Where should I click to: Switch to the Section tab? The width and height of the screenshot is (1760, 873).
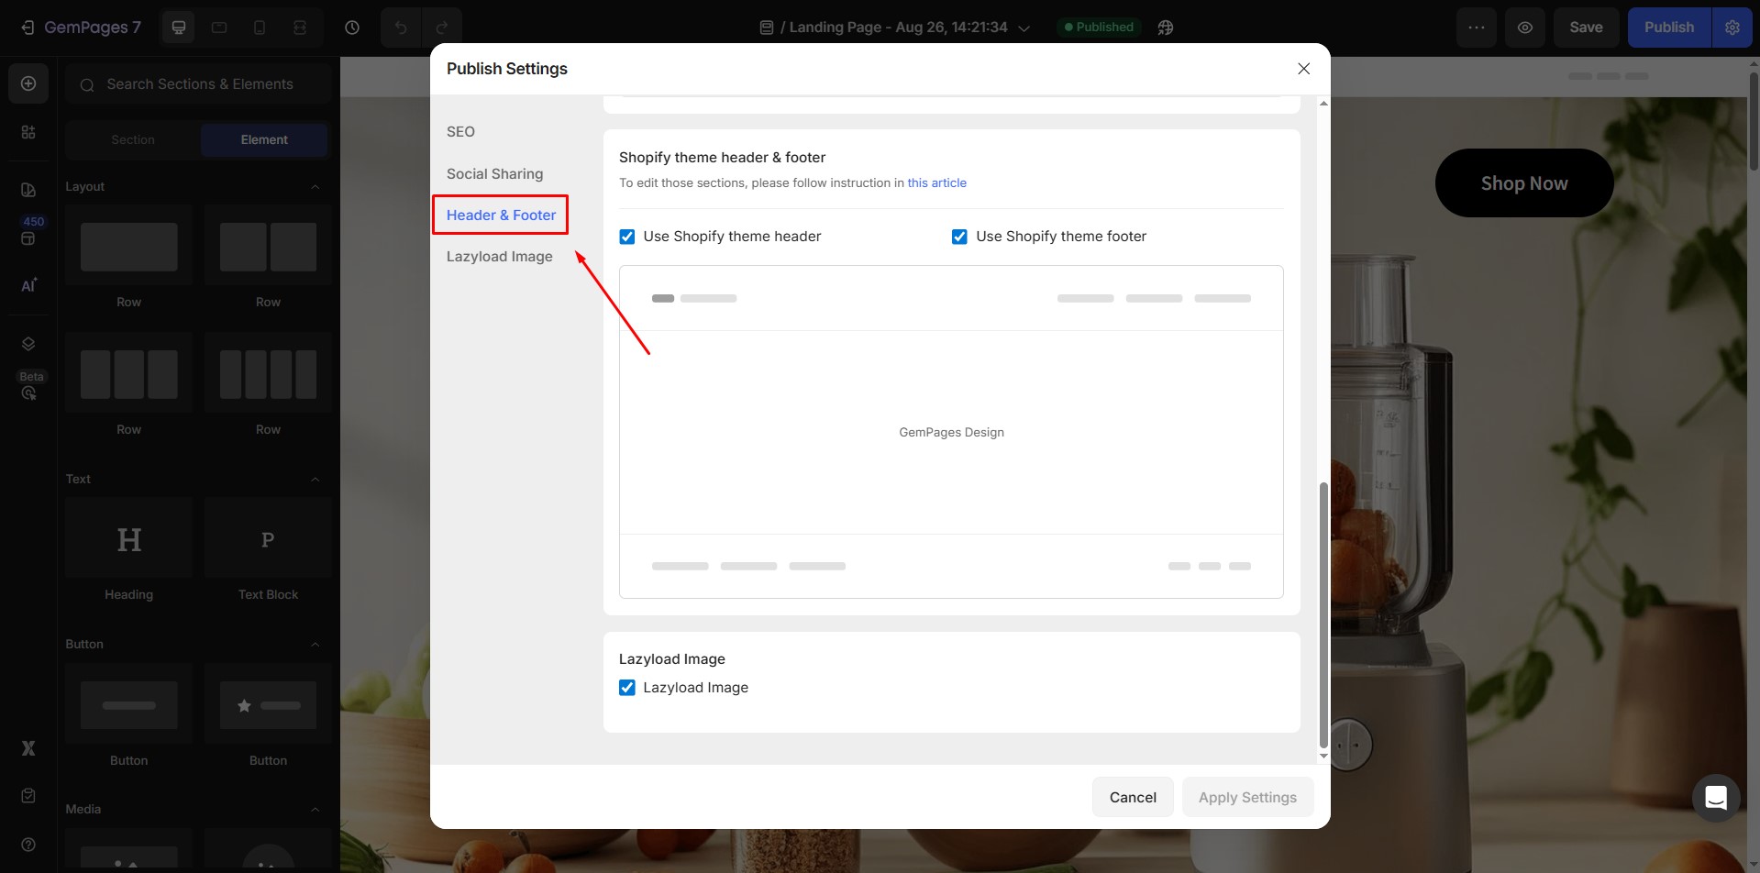pyautogui.click(x=133, y=139)
